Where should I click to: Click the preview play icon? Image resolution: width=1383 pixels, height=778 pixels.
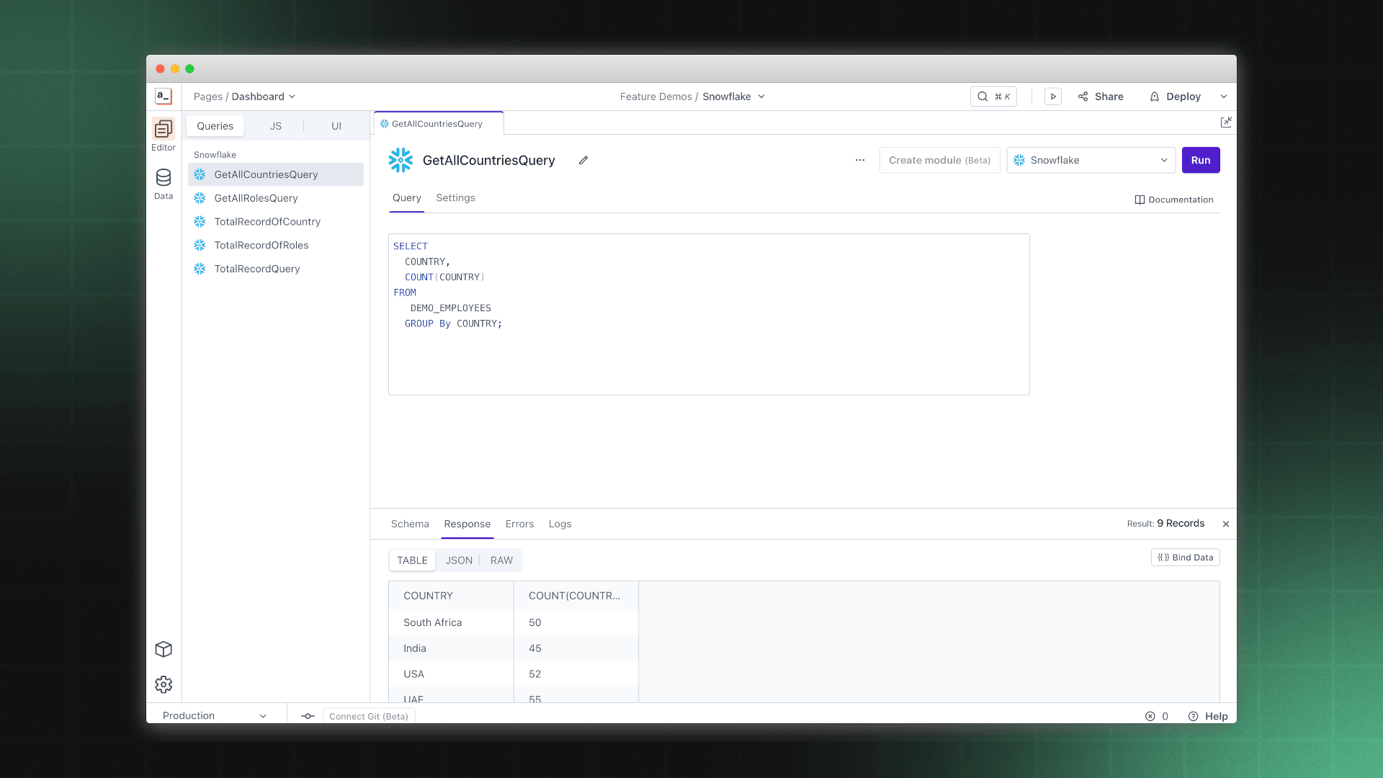pyautogui.click(x=1052, y=97)
